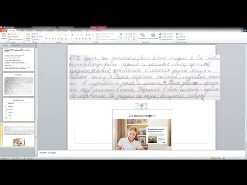Toggle italic formatting

click(49, 39)
